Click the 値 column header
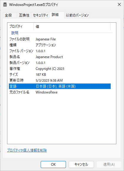124x171 pixels. click(x=72, y=27)
